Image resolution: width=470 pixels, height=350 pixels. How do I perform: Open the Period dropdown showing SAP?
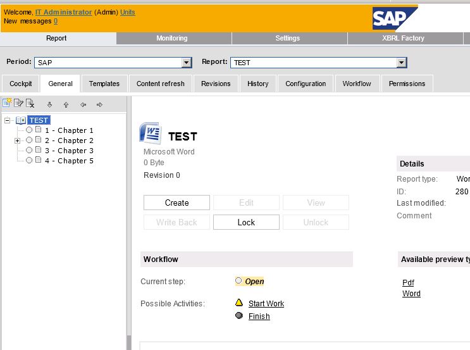click(113, 63)
